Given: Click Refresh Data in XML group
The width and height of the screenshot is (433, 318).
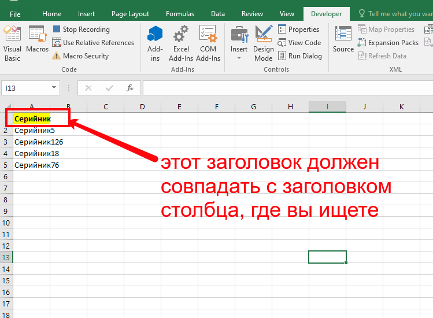Looking at the screenshot, I should pyautogui.click(x=382, y=56).
